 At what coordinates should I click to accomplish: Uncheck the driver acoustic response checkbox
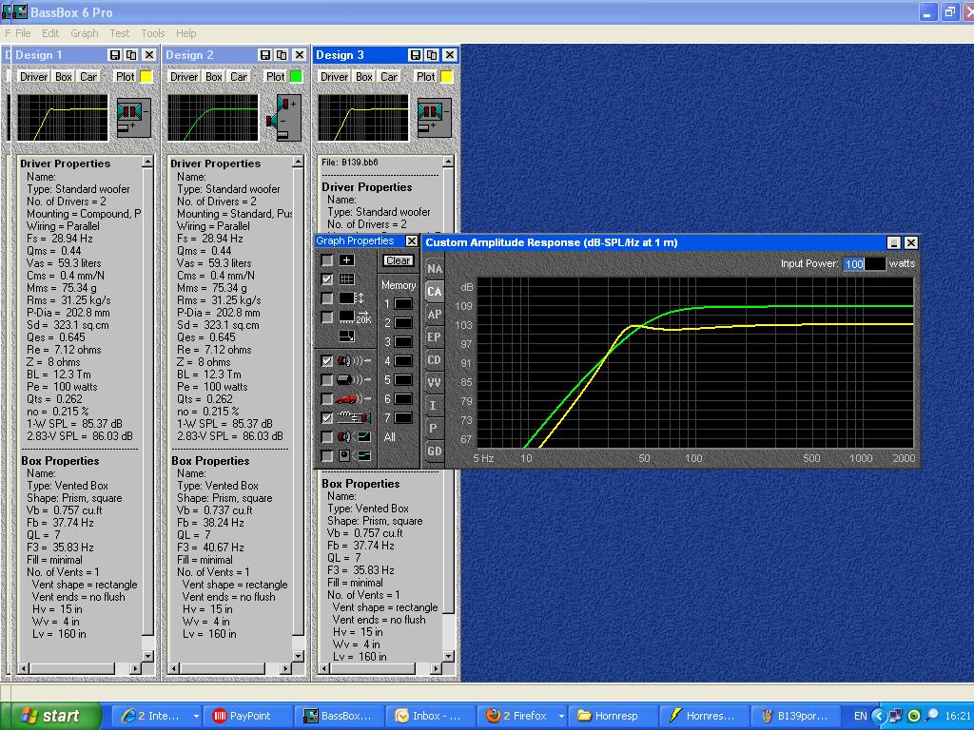coord(327,360)
